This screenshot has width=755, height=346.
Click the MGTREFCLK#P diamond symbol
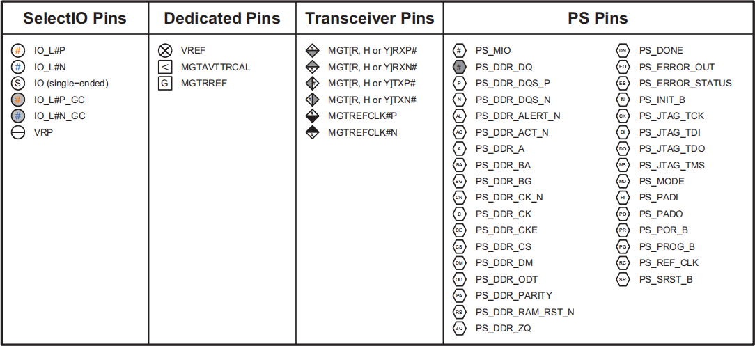coord(313,116)
